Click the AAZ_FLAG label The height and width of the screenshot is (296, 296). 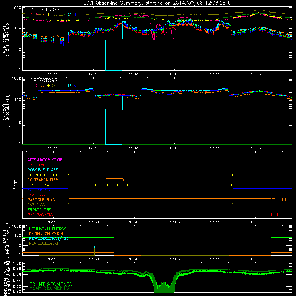[x=36, y=205]
